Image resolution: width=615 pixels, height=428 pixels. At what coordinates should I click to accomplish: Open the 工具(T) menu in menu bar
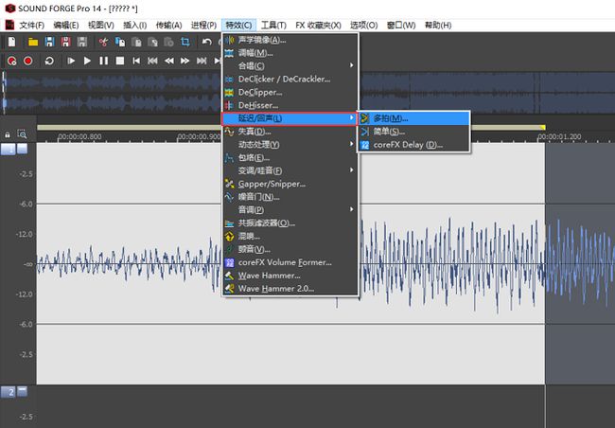273,24
